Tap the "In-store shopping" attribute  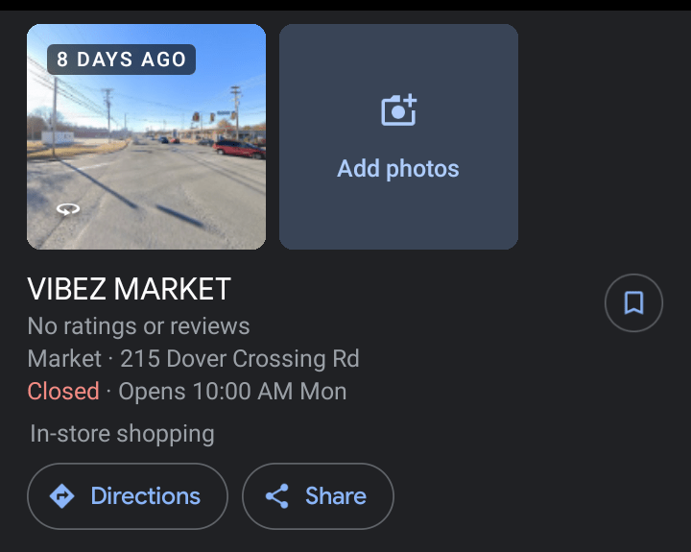point(122,434)
